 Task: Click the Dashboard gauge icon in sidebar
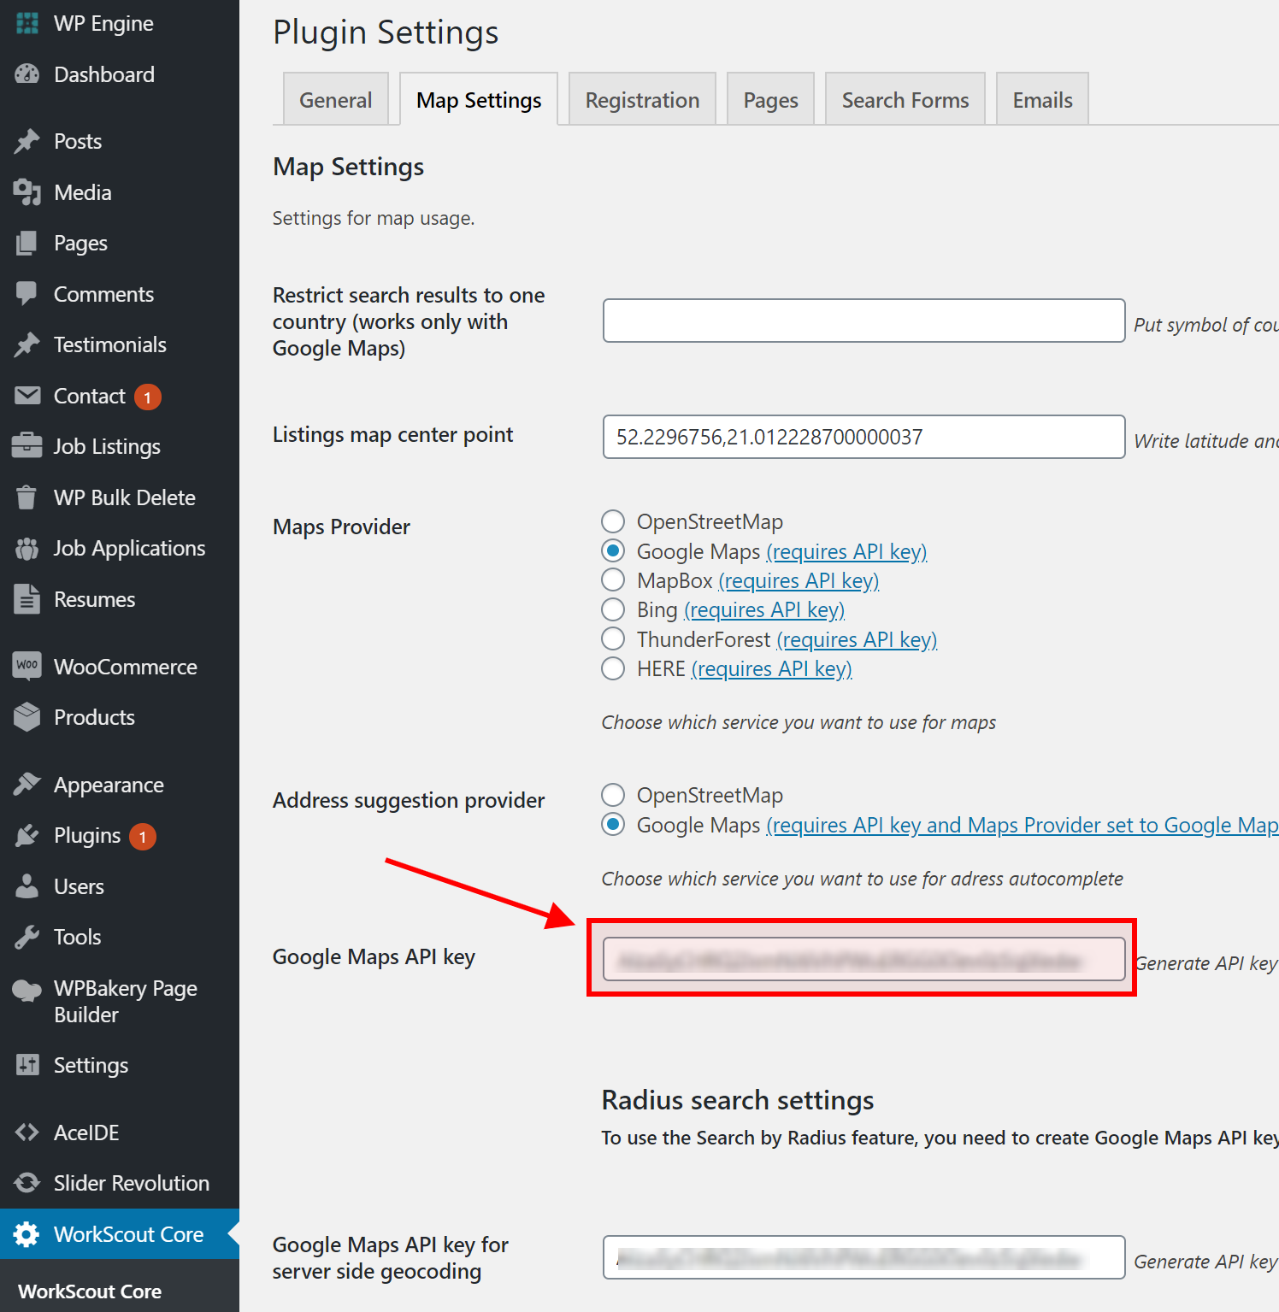[27, 74]
